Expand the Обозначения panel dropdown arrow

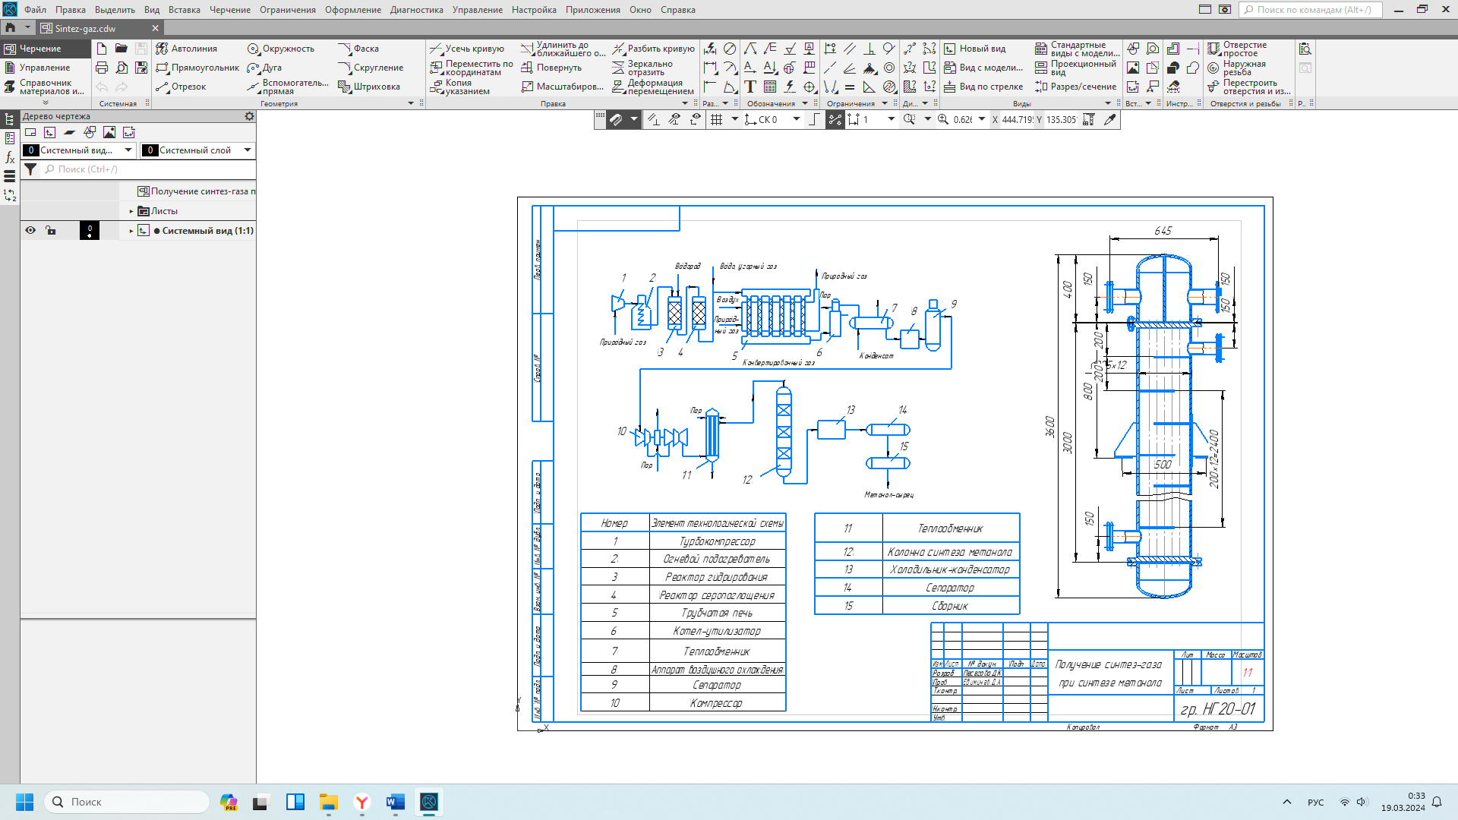pyautogui.click(x=805, y=103)
